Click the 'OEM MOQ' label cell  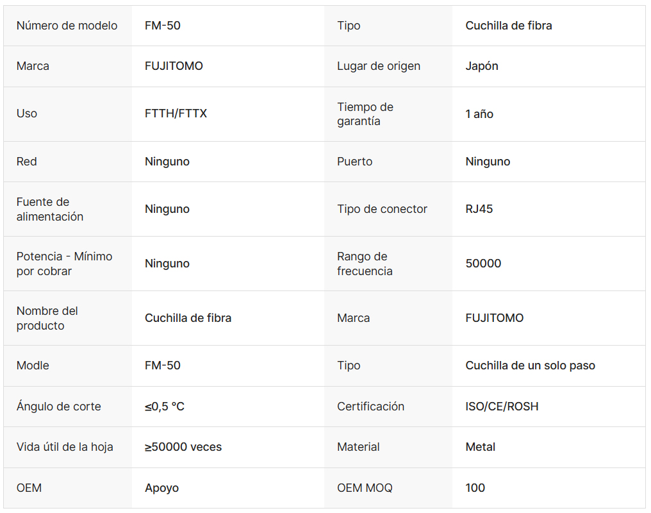click(x=365, y=488)
